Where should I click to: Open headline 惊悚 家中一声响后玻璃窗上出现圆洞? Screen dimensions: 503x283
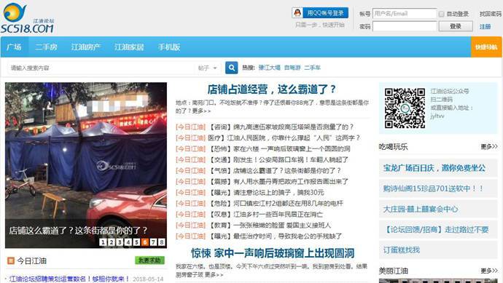(273, 253)
